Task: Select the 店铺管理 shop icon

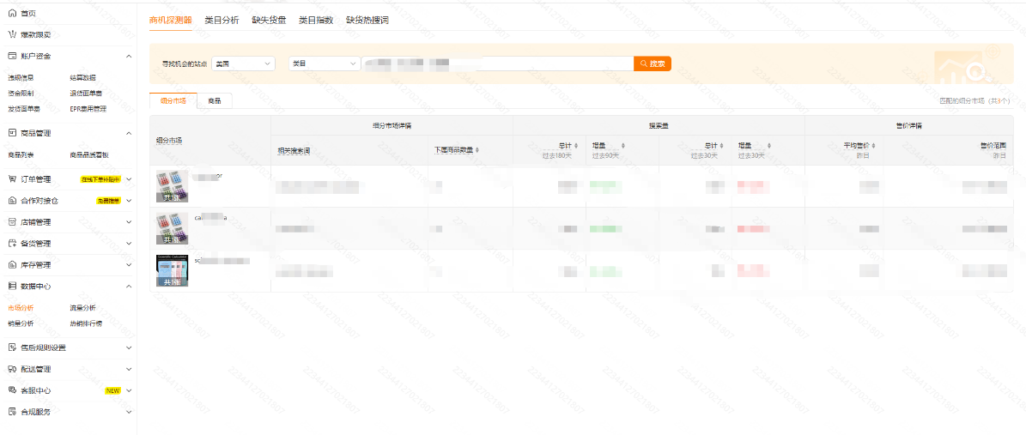Action: (x=12, y=221)
